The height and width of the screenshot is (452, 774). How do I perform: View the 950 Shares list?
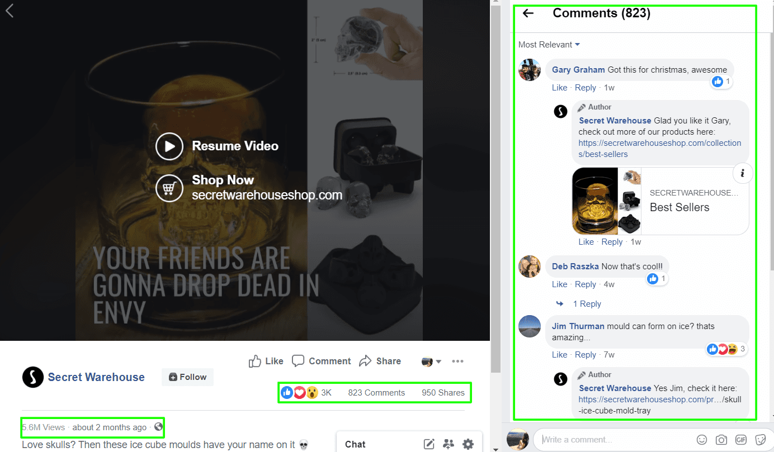click(x=443, y=393)
